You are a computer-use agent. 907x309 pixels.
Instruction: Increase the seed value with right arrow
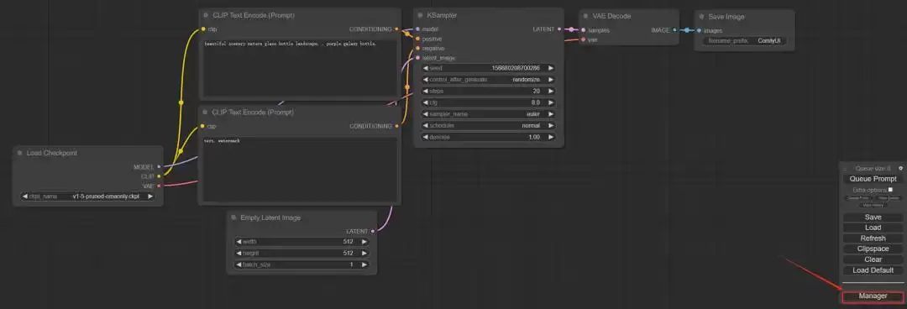pos(550,68)
